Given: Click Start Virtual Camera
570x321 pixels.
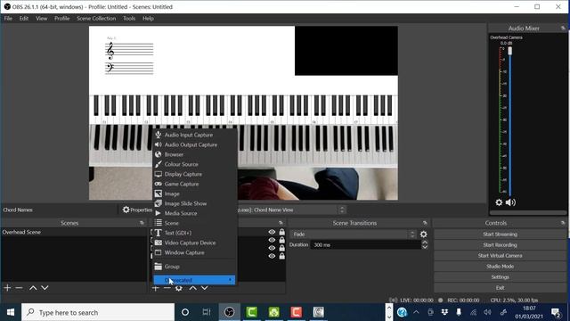Looking at the screenshot, I should point(501,256).
